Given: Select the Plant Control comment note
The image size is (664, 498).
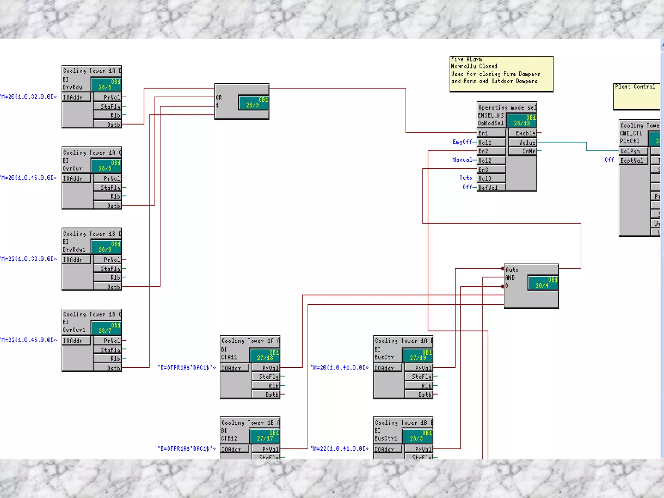Looking at the screenshot, I should point(637,96).
